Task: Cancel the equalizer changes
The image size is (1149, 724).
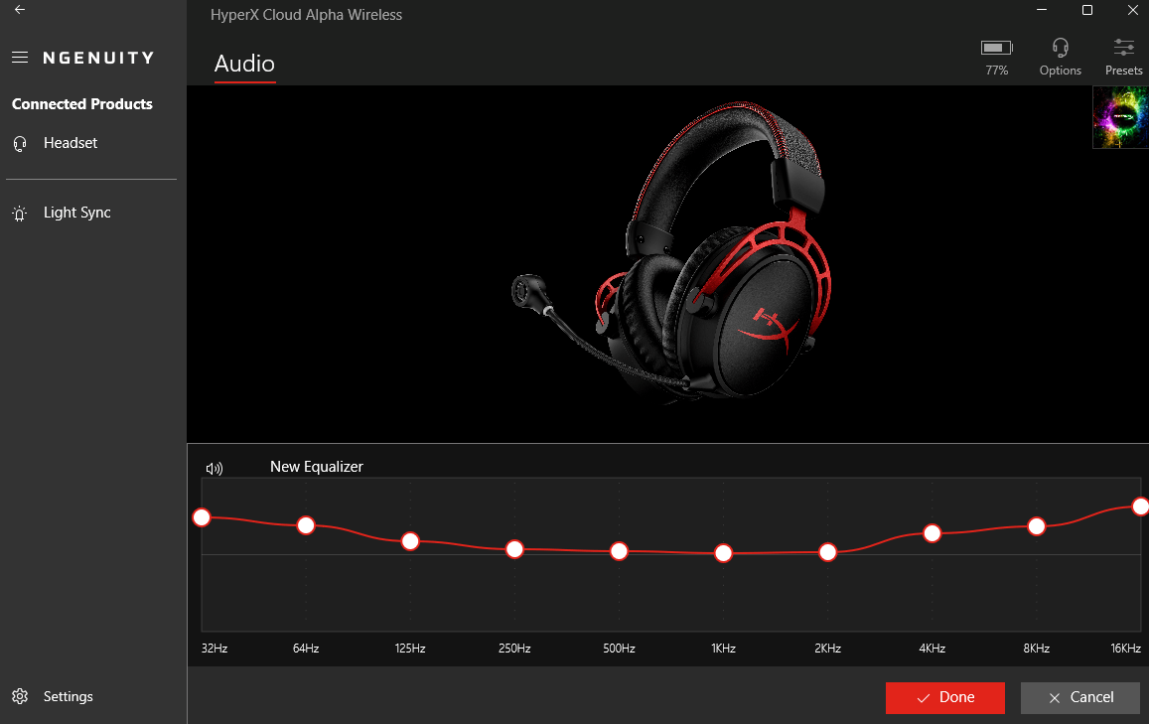Action: pyautogui.click(x=1080, y=697)
